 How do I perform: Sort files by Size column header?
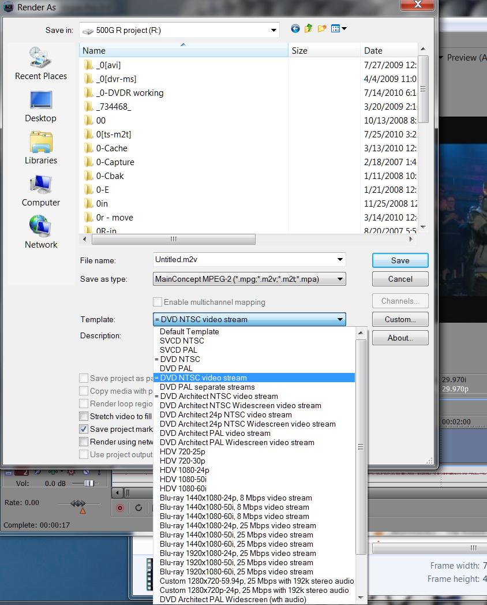(324, 51)
